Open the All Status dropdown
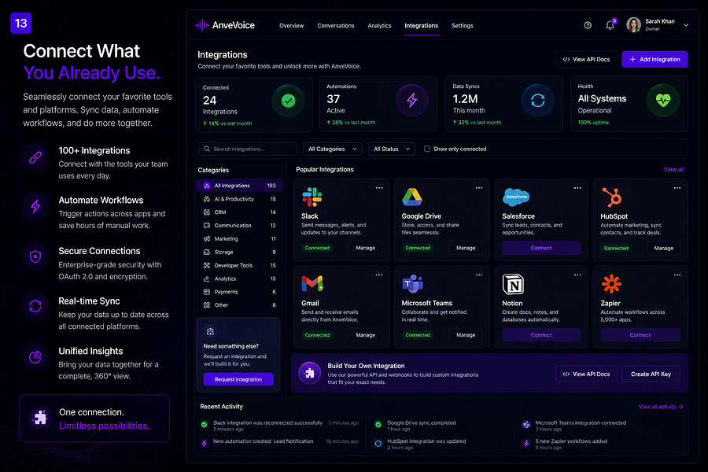This screenshot has width=708, height=472. [392, 149]
